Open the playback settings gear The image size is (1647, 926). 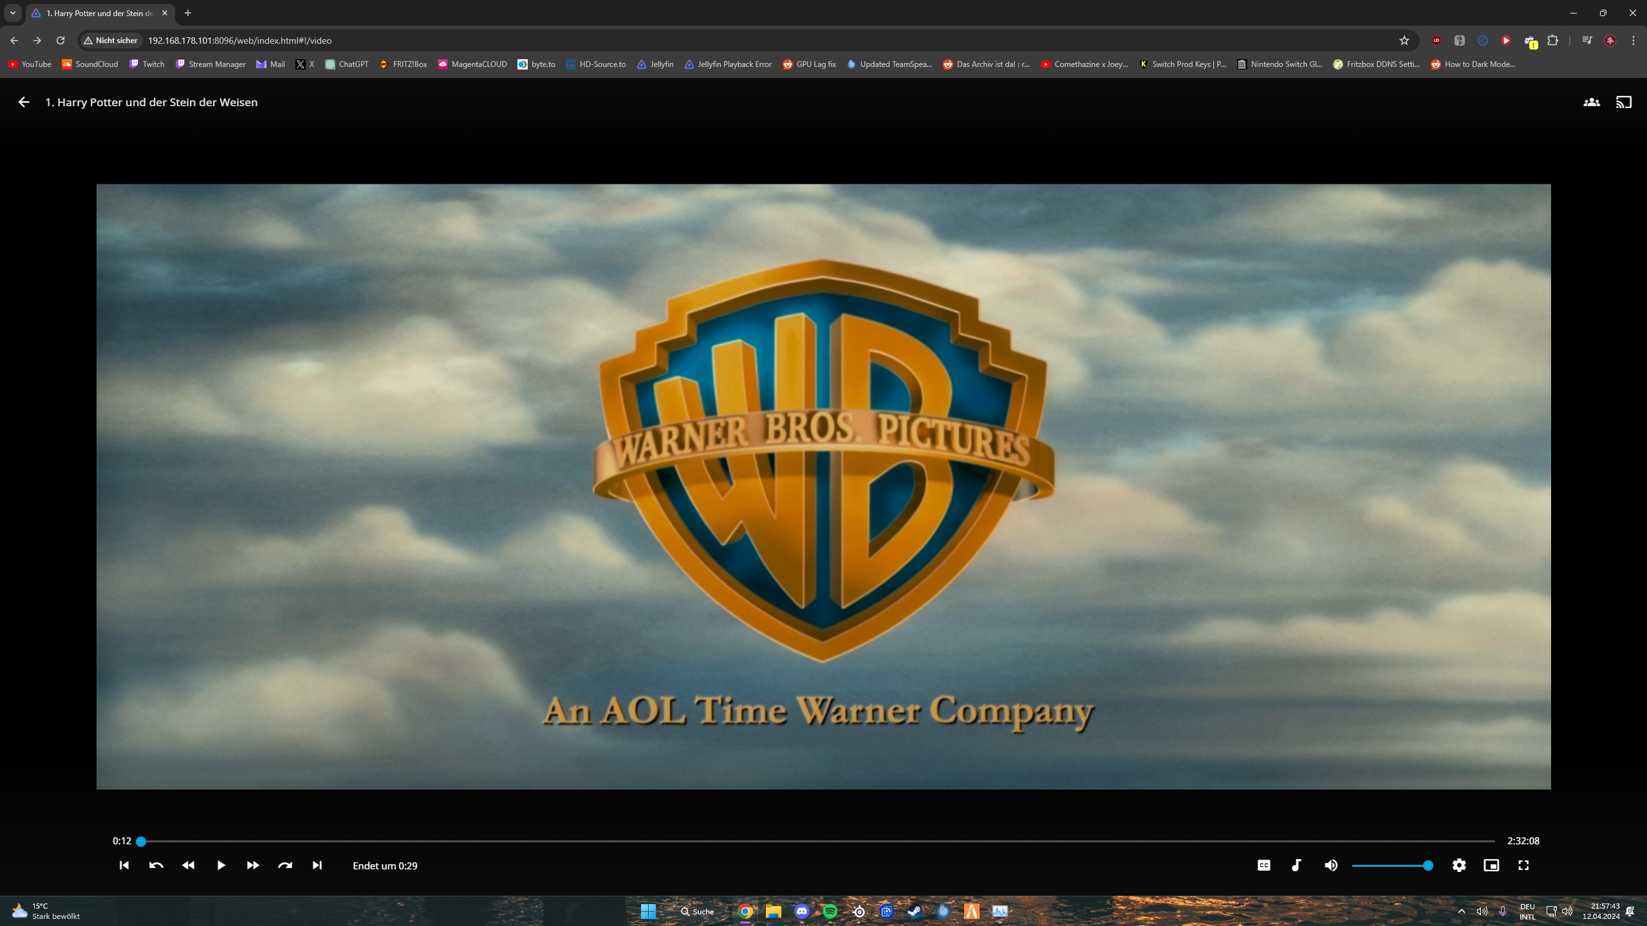1459,866
